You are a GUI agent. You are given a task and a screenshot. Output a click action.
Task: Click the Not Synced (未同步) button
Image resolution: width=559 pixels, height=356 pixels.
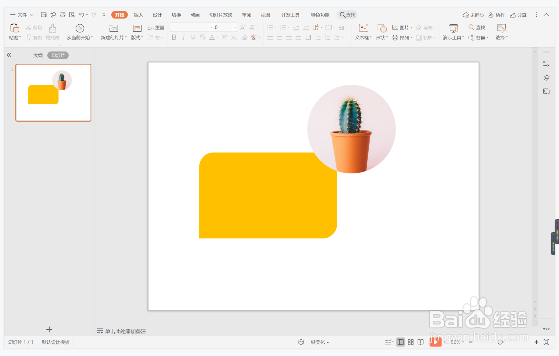click(x=473, y=15)
